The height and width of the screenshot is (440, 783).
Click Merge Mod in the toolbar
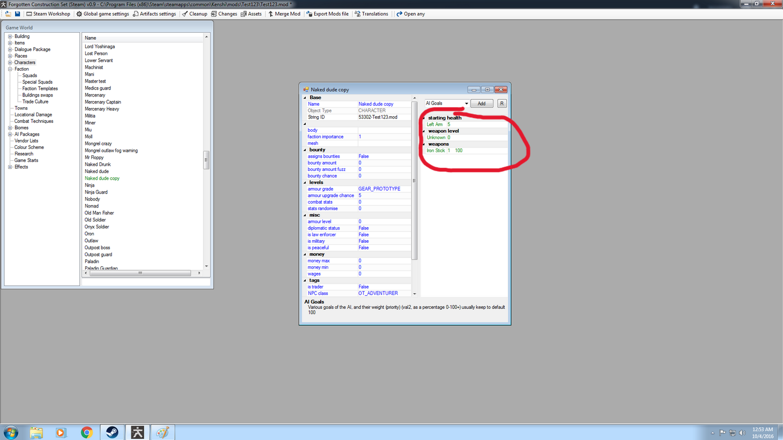284,14
